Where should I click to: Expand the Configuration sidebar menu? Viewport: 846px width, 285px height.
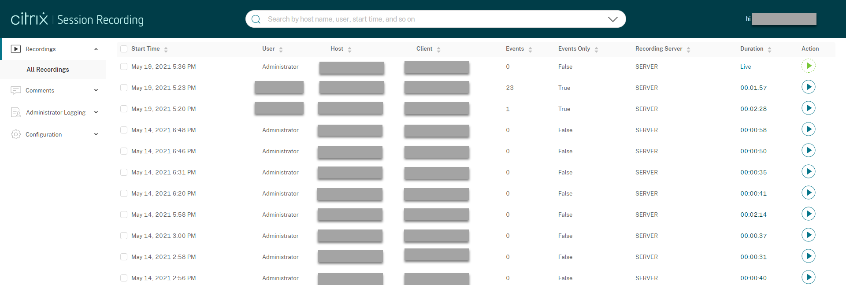pyautogui.click(x=53, y=134)
